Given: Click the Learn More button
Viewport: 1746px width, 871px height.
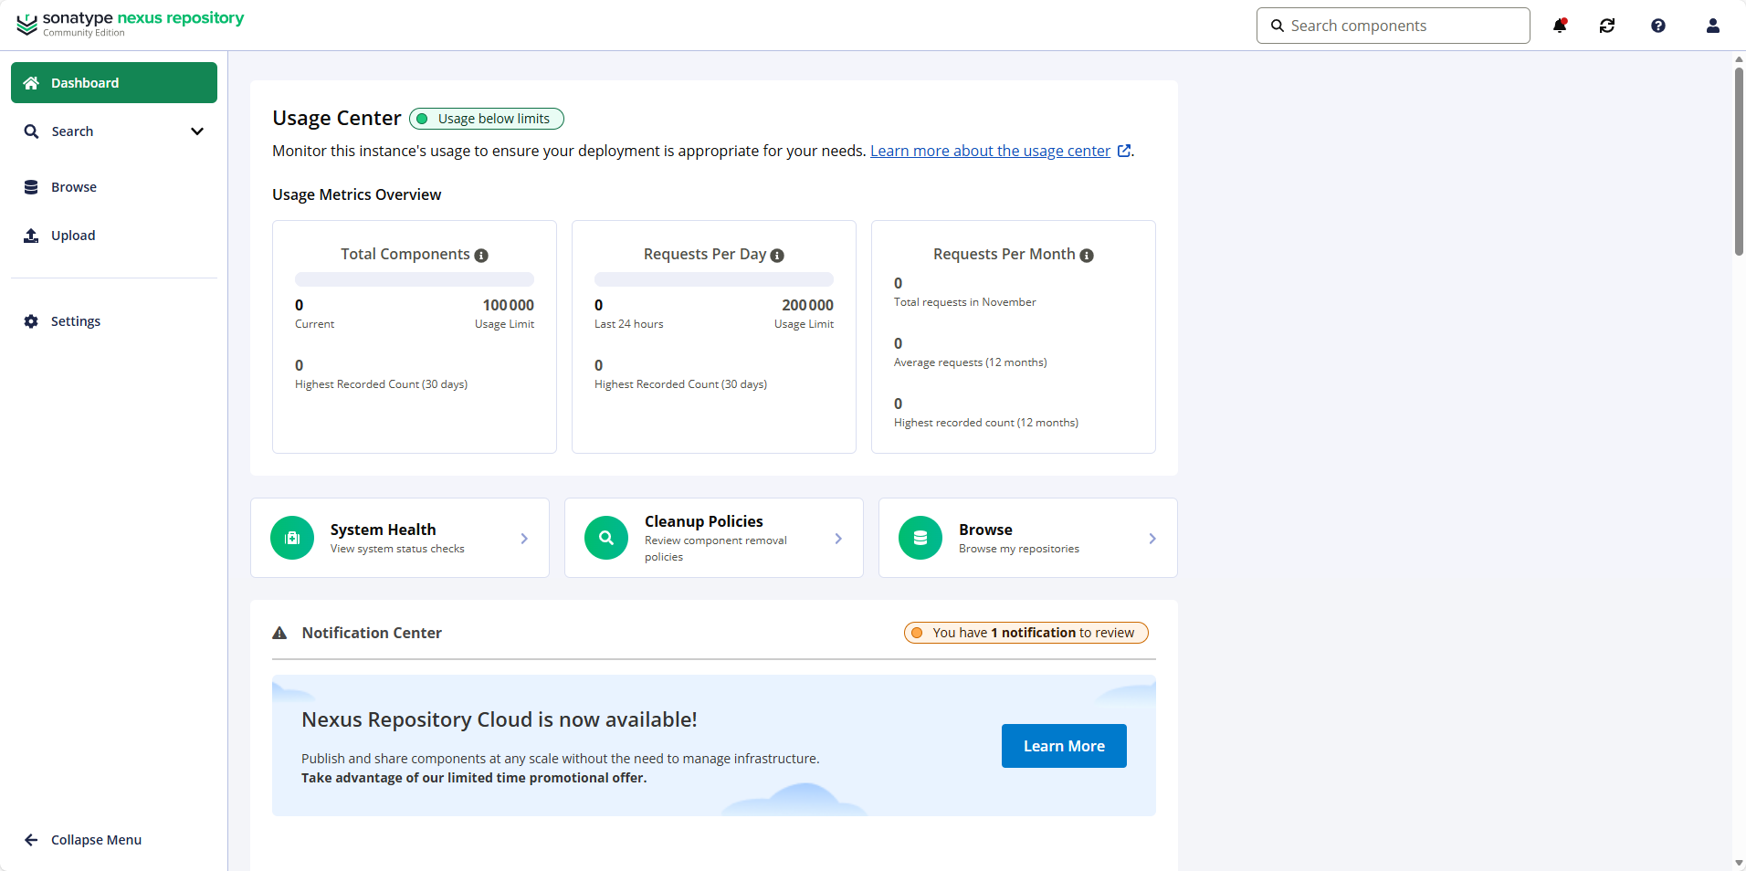Looking at the screenshot, I should click(1064, 746).
